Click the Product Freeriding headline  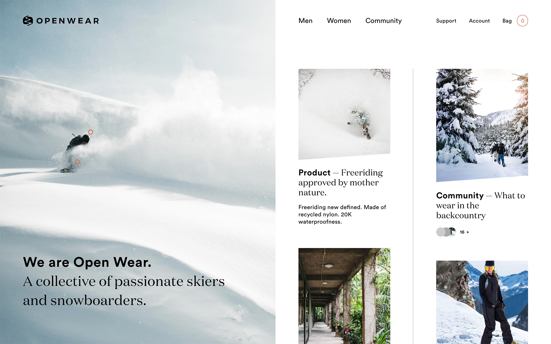(x=341, y=183)
